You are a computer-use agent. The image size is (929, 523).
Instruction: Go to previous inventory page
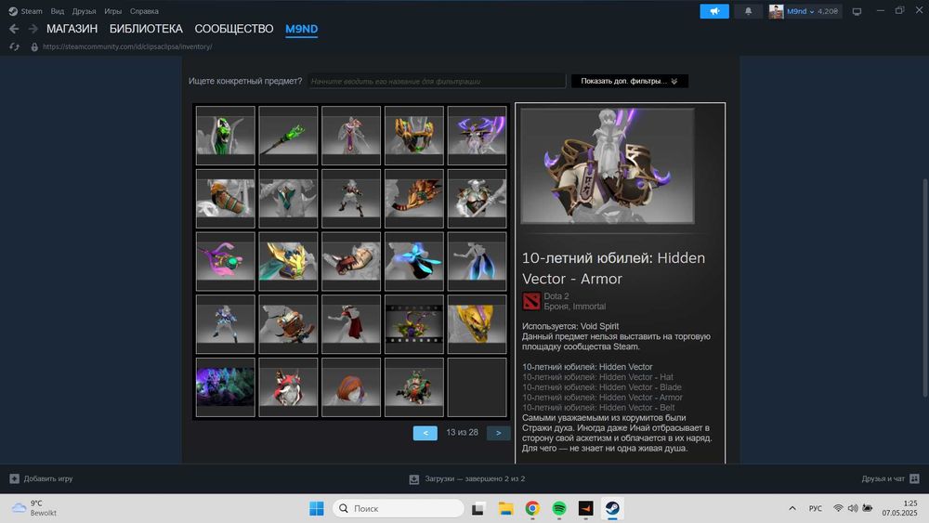[x=425, y=433]
